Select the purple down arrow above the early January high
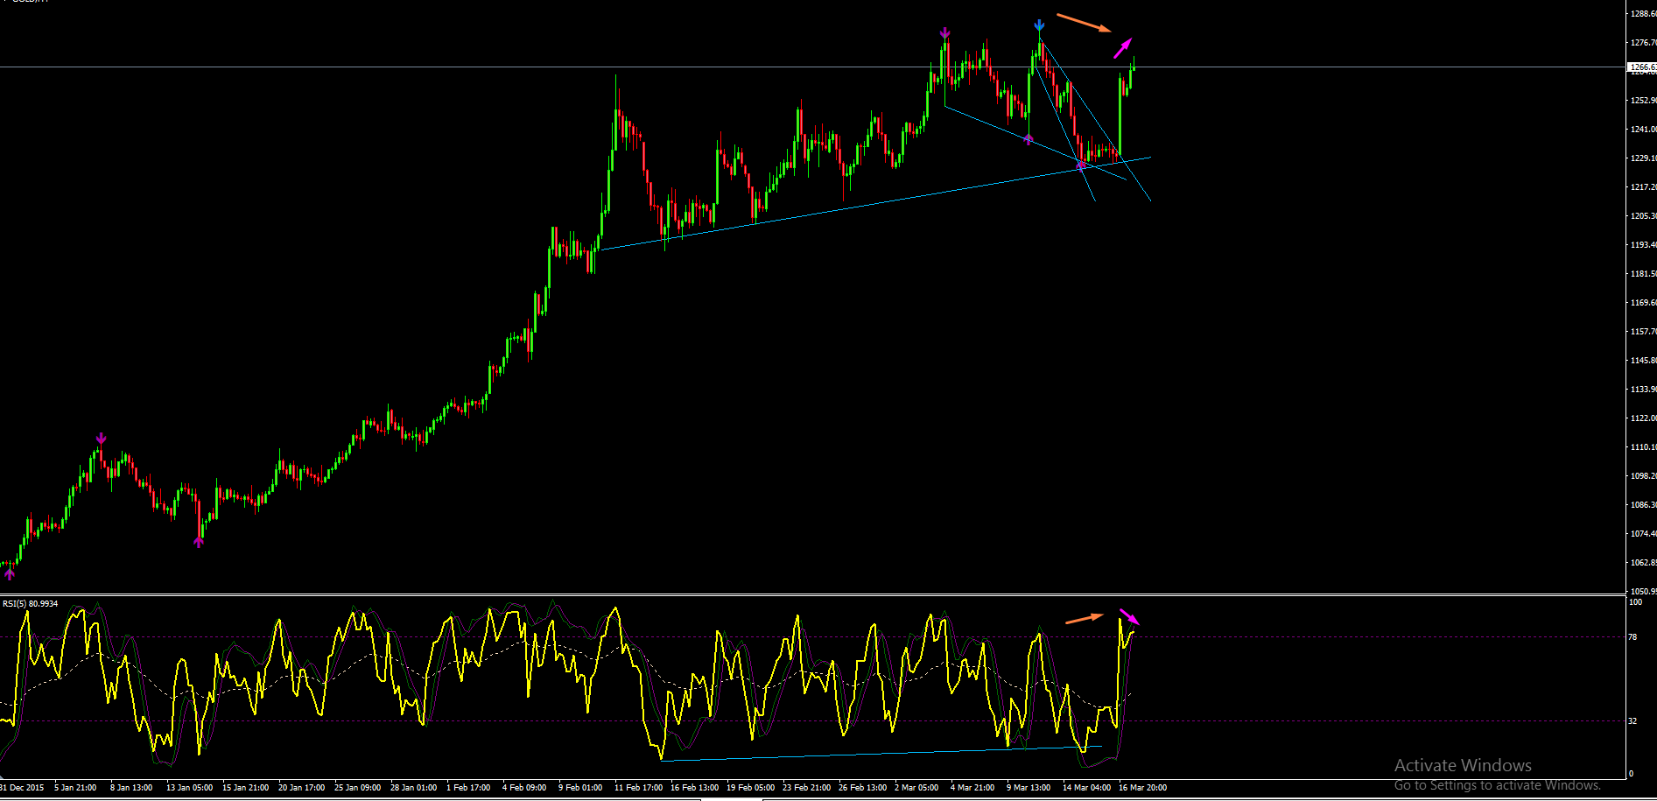Image resolution: width=1657 pixels, height=801 pixels. point(102,439)
